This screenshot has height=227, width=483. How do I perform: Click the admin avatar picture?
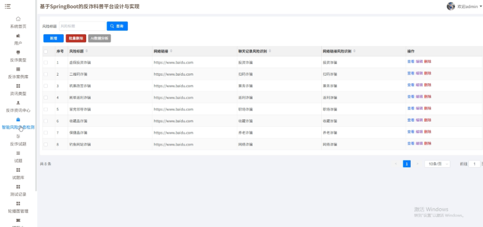point(450,6)
